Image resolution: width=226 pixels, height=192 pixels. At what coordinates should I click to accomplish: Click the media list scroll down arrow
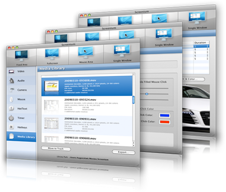pyautogui.click(x=134, y=145)
